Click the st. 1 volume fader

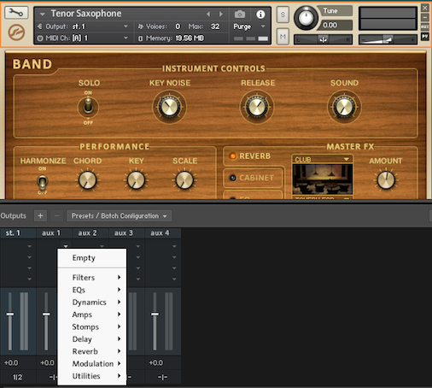[10, 315]
